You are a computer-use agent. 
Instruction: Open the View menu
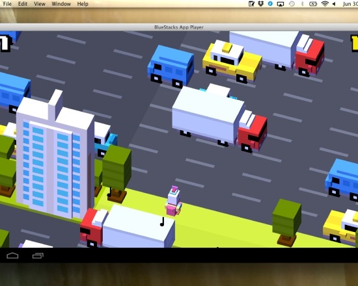coord(40,4)
